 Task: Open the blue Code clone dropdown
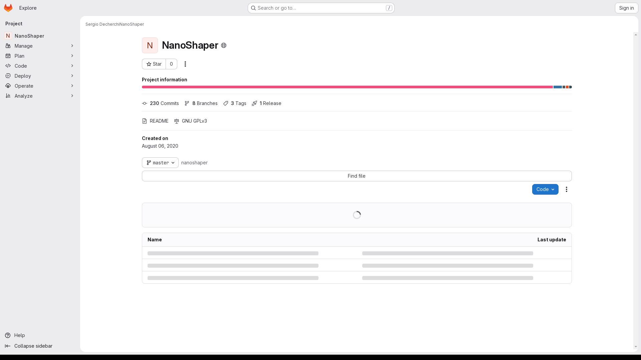[x=545, y=189]
